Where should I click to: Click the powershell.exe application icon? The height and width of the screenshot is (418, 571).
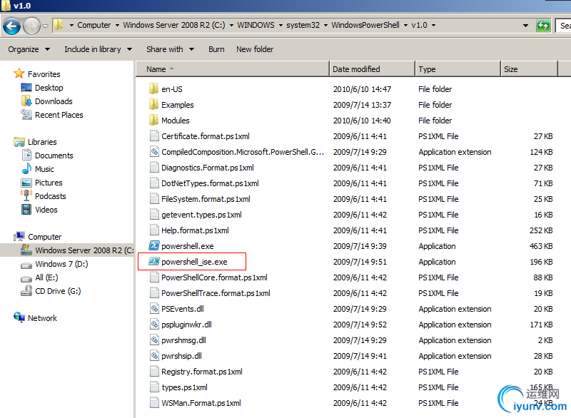click(154, 245)
